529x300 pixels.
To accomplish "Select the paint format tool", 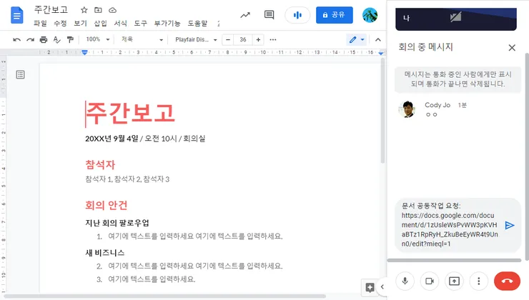I will (x=70, y=40).
